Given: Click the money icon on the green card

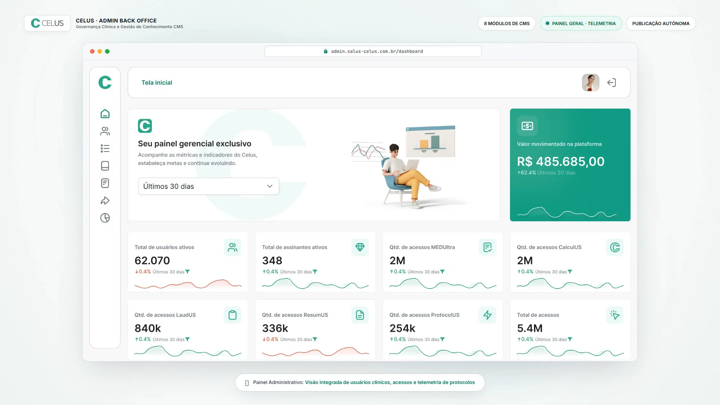Looking at the screenshot, I should tap(527, 126).
